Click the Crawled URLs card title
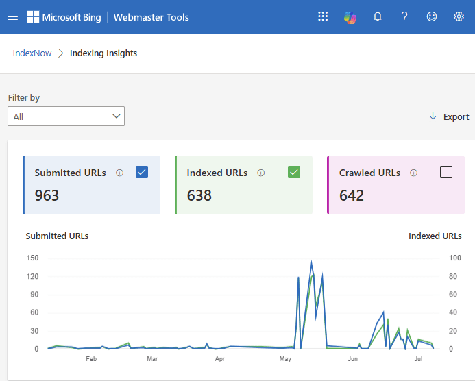The height and width of the screenshot is (381, 475). [369, 173]
